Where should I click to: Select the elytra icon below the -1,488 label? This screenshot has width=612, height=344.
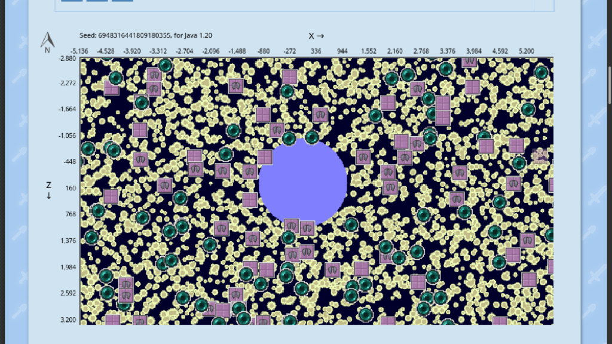(235, 86)
